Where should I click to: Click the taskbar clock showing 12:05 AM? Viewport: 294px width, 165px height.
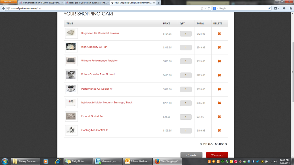pyautogui.click(x=285, y=162)
